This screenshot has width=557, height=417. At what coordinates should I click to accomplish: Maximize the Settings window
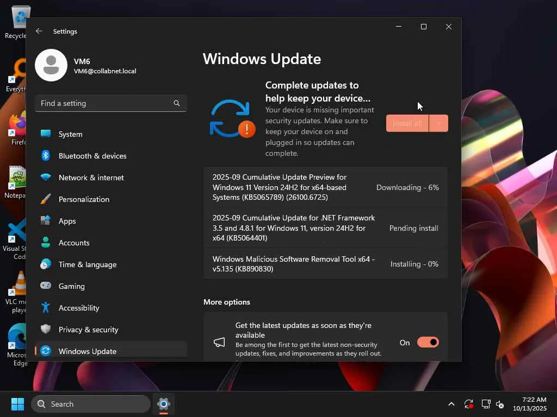(423, 27)
